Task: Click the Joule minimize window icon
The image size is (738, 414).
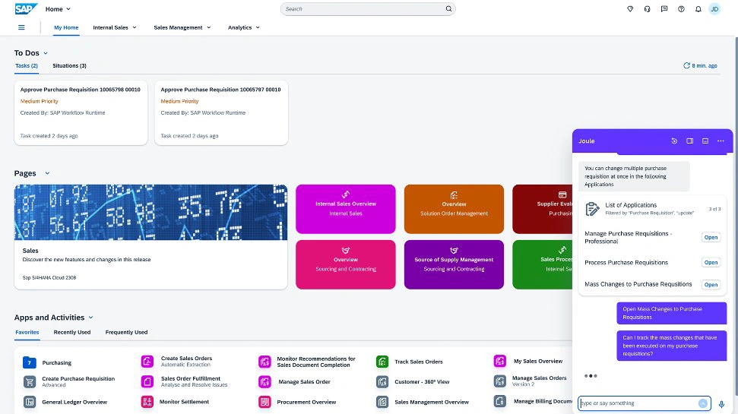Action: [x=705, y=141]
